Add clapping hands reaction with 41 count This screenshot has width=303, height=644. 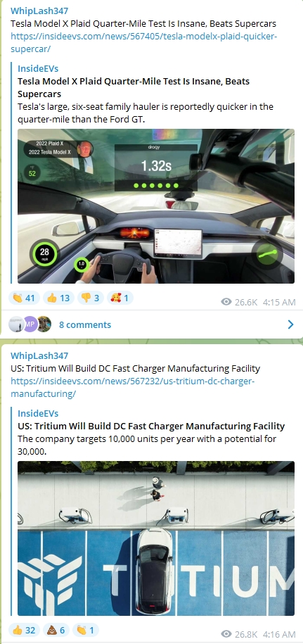(24, 298)
